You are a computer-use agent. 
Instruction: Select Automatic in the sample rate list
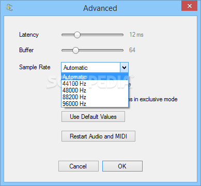click(95, 77)
